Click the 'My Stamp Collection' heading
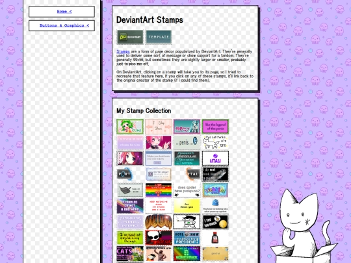This screenshot has height=263, width=351. (144, 110)
